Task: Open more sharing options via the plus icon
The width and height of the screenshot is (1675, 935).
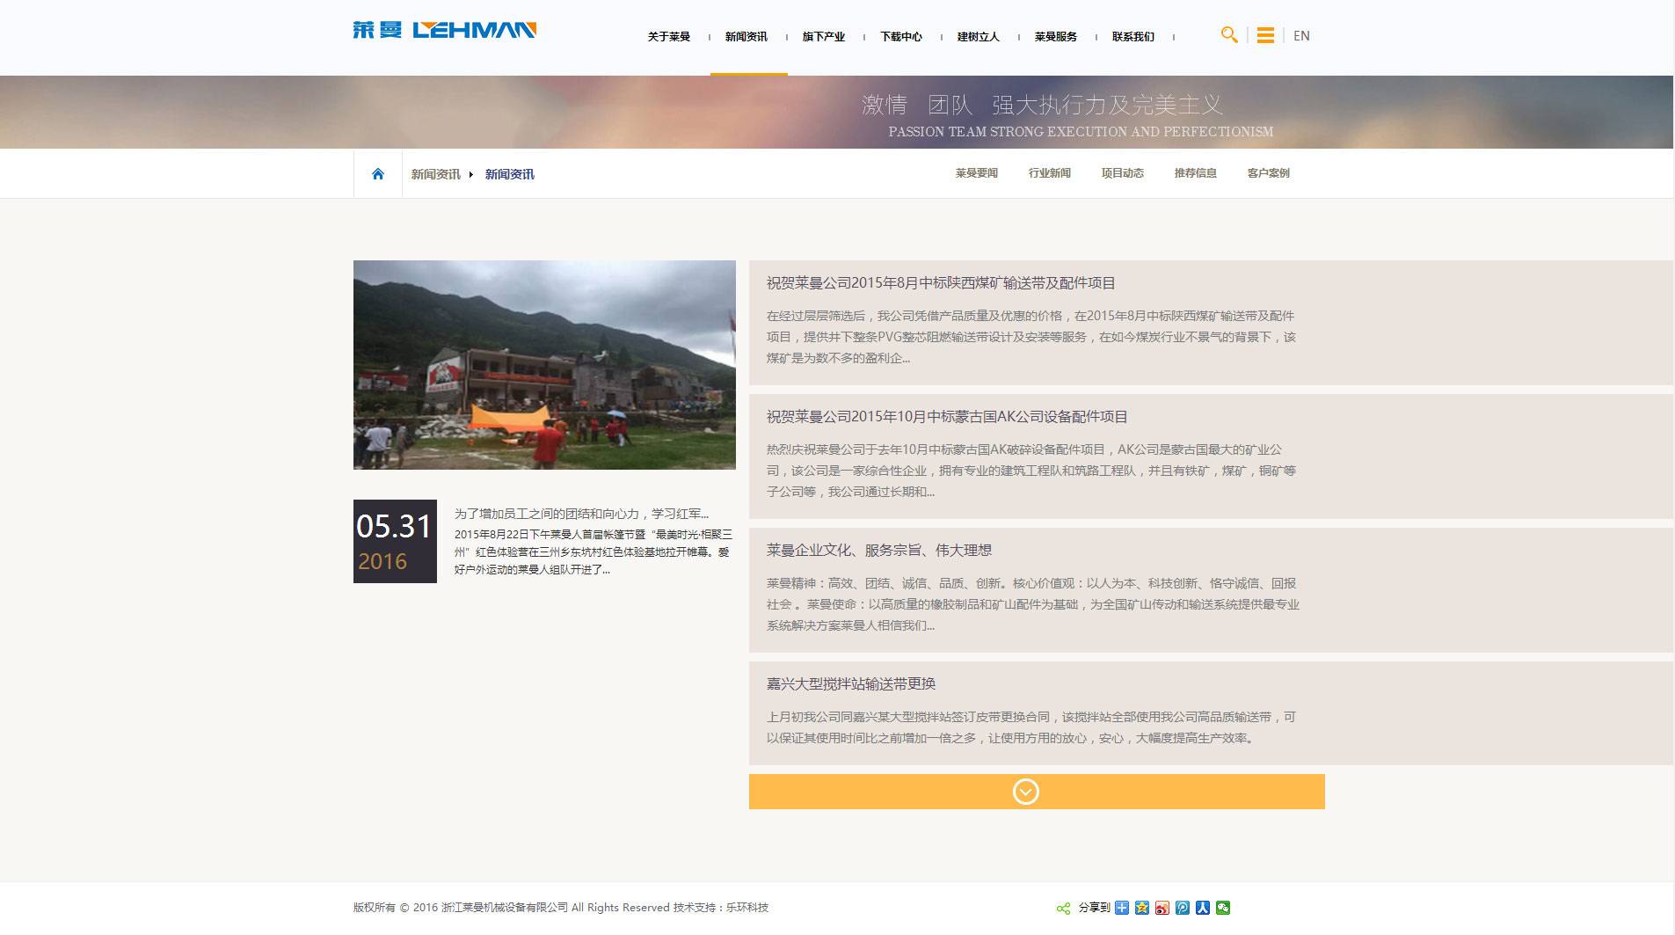Action: pyautogui.click(x=1122, y=907)
